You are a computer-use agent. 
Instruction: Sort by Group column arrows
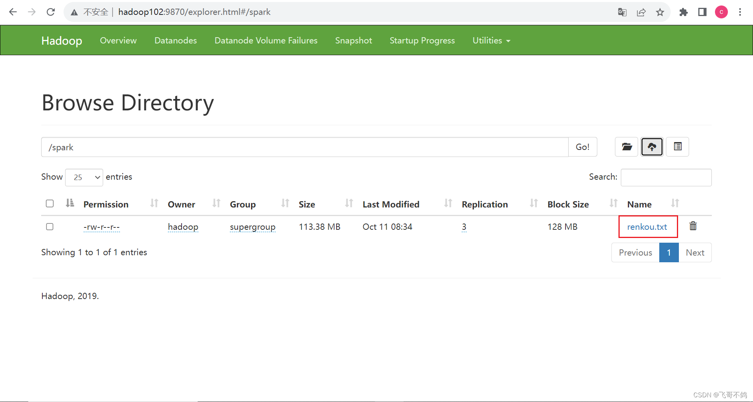coord(285,203)
